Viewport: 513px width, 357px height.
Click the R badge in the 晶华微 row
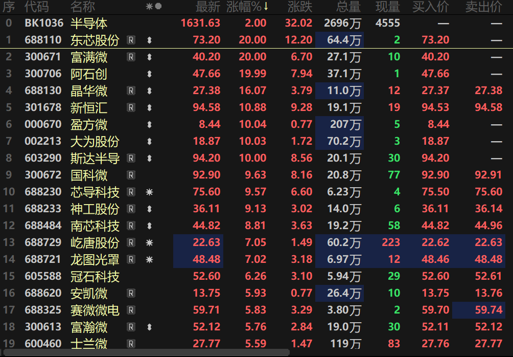coord(131,91)
